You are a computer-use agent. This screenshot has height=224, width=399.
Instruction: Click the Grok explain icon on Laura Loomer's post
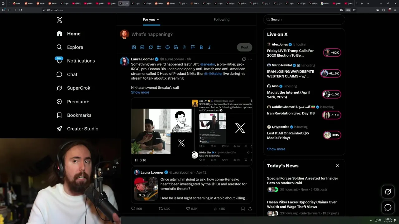tap(244, 59)
